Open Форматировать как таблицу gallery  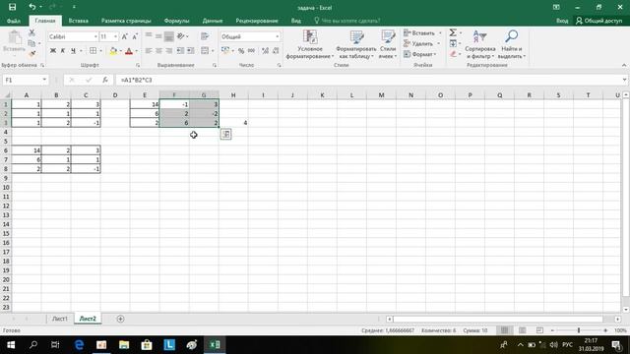click(355, 44)
